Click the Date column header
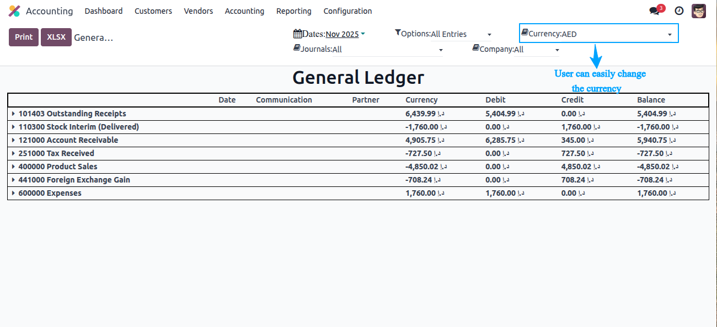The image size is (717, 327). 227,100
